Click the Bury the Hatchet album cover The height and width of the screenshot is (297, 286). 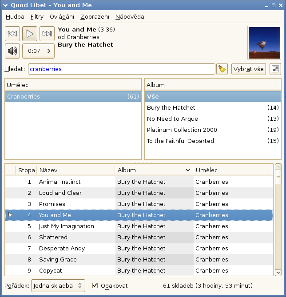coord(264,43)
